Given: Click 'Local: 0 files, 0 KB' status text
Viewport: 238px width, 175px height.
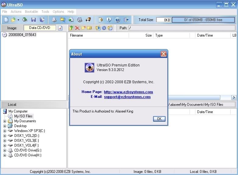Looking at the screenshot, I should 203,172.
